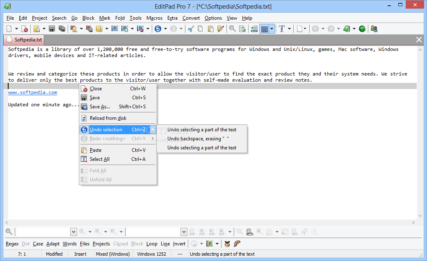Toggle the Projects search option

(x=101, y=244)
